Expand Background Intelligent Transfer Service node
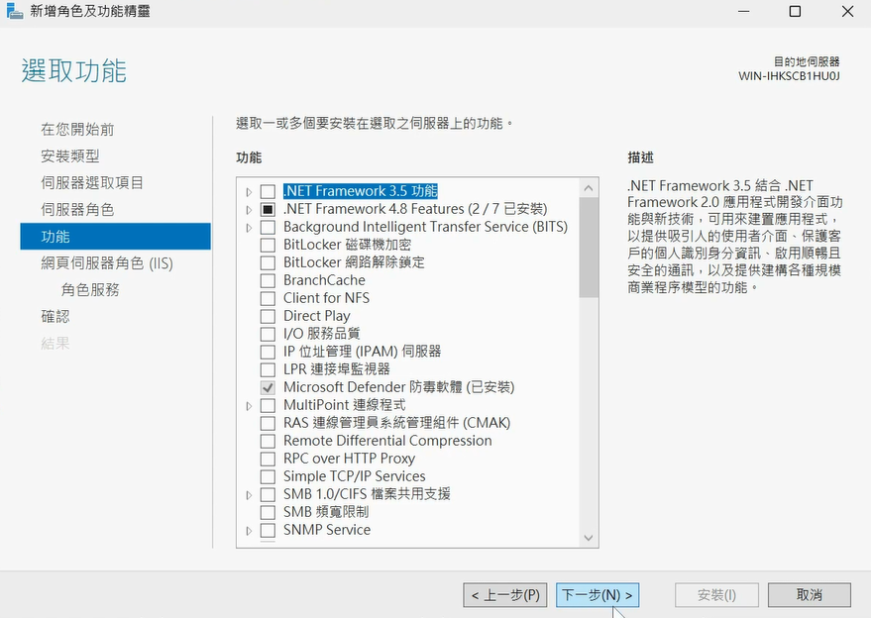This screenshot has width=871, height=618. pyautogui.click(x=249, y=228)
